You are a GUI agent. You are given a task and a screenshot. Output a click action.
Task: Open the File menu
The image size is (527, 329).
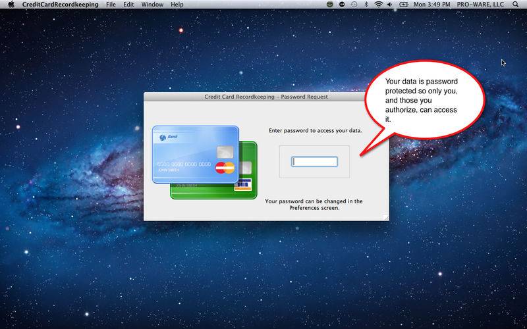coord(111,5)
